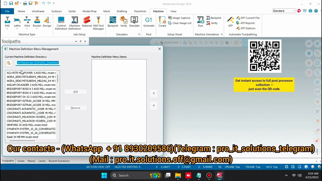Open Windows Start menu

click(x=104, y=175)
